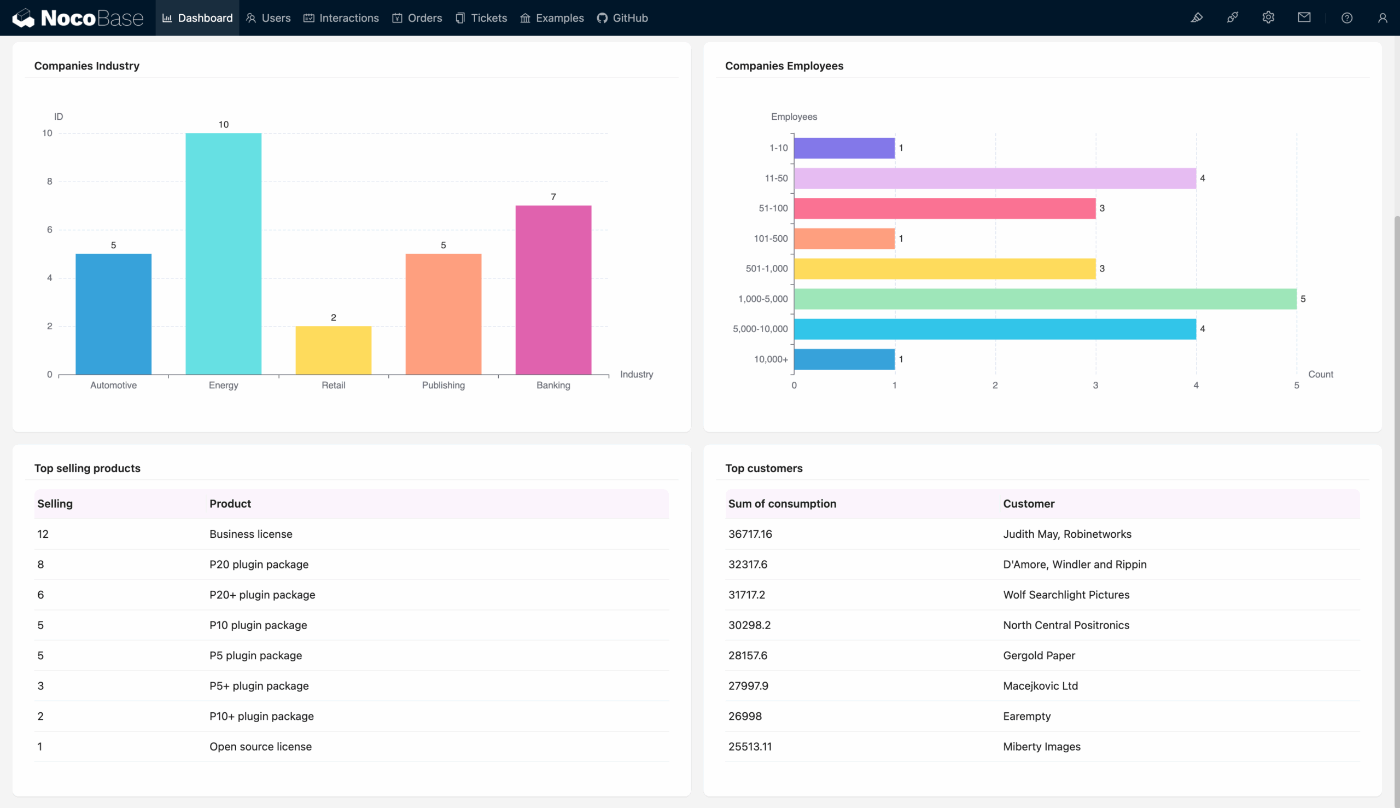Select the Business license row
1400x808 pixels.
pos(250,534)
